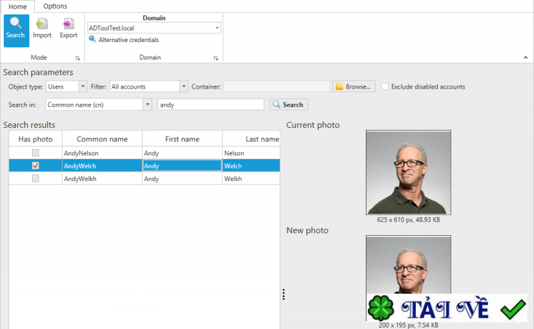The height and width of the screenshot is (329, 534).
Task: Select the AndyNelson common name cell
Action: [x=102, y=153]
